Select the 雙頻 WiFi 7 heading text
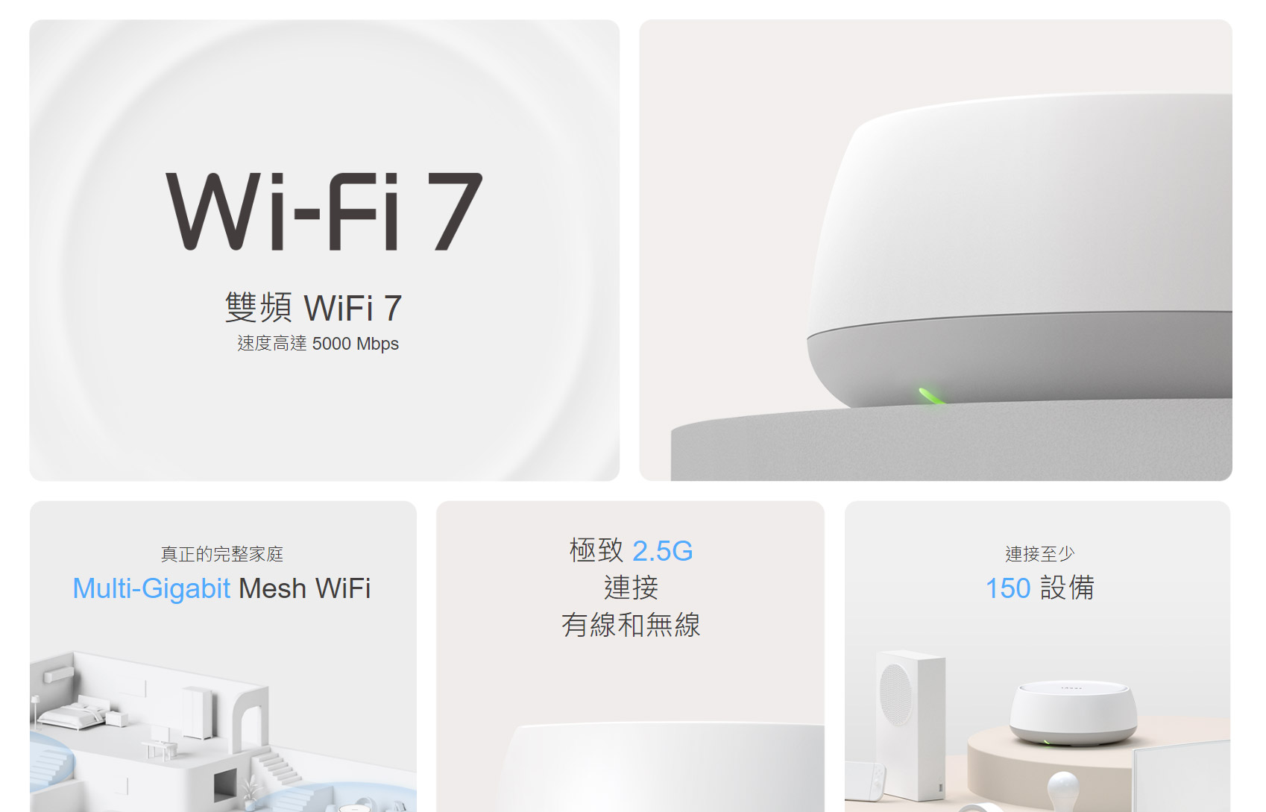The image size is (1266, 812). pos(314,308)
